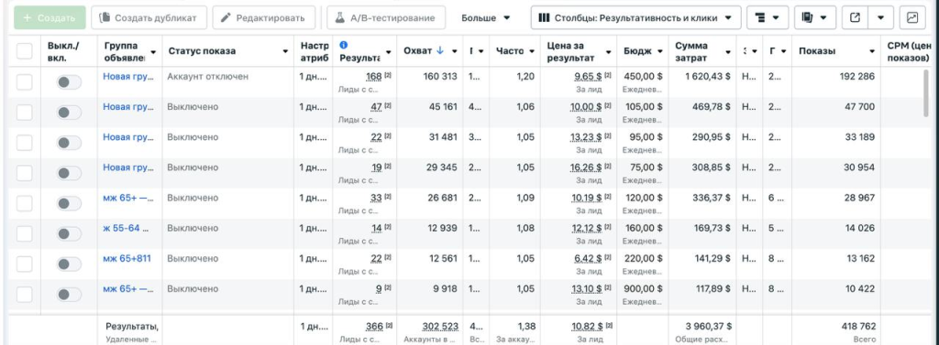
Task: Open the Сумма затрат column menu arrow
Action: (x=727, y=52)
